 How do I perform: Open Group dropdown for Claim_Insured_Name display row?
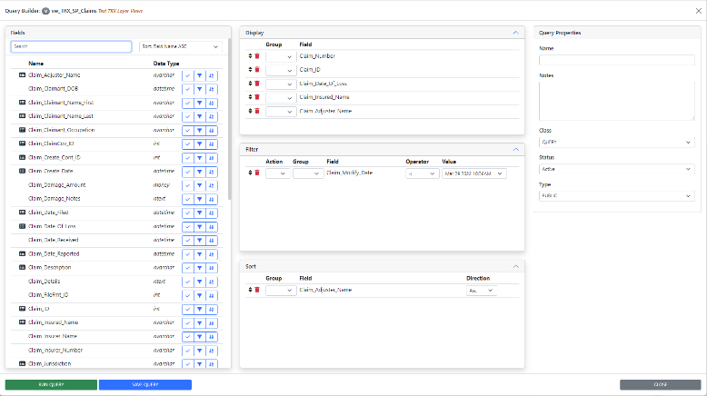(281, 98)
